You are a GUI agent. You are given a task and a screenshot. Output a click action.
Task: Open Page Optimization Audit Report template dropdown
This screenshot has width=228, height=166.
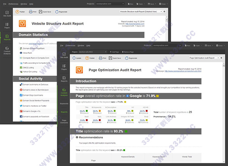tap(204, 58)
